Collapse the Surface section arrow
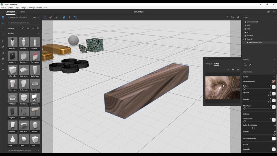This screenshot has width=277, height=156. pyautogui.click(x=274, y=77)
